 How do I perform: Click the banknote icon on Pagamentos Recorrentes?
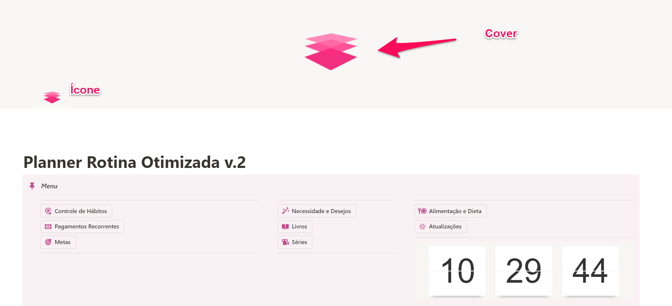click(48, 227)
